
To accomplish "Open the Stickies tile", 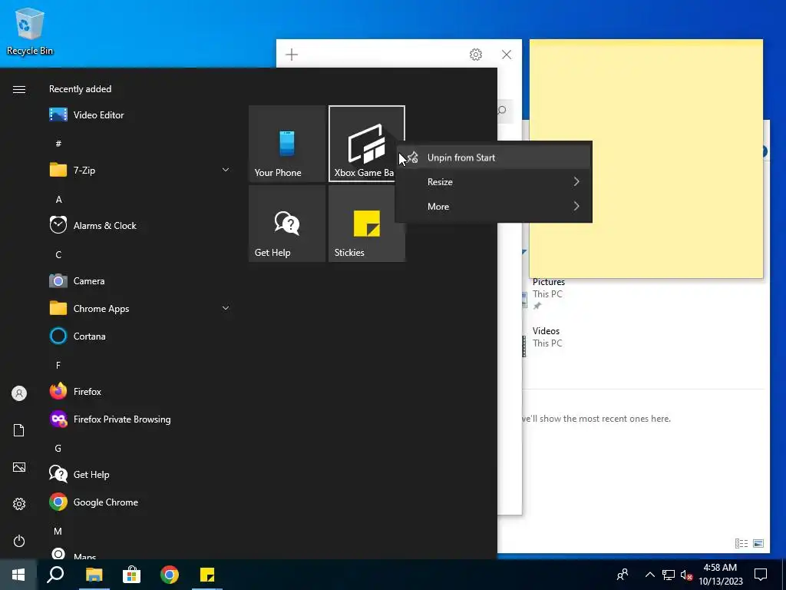I will 366,224.
